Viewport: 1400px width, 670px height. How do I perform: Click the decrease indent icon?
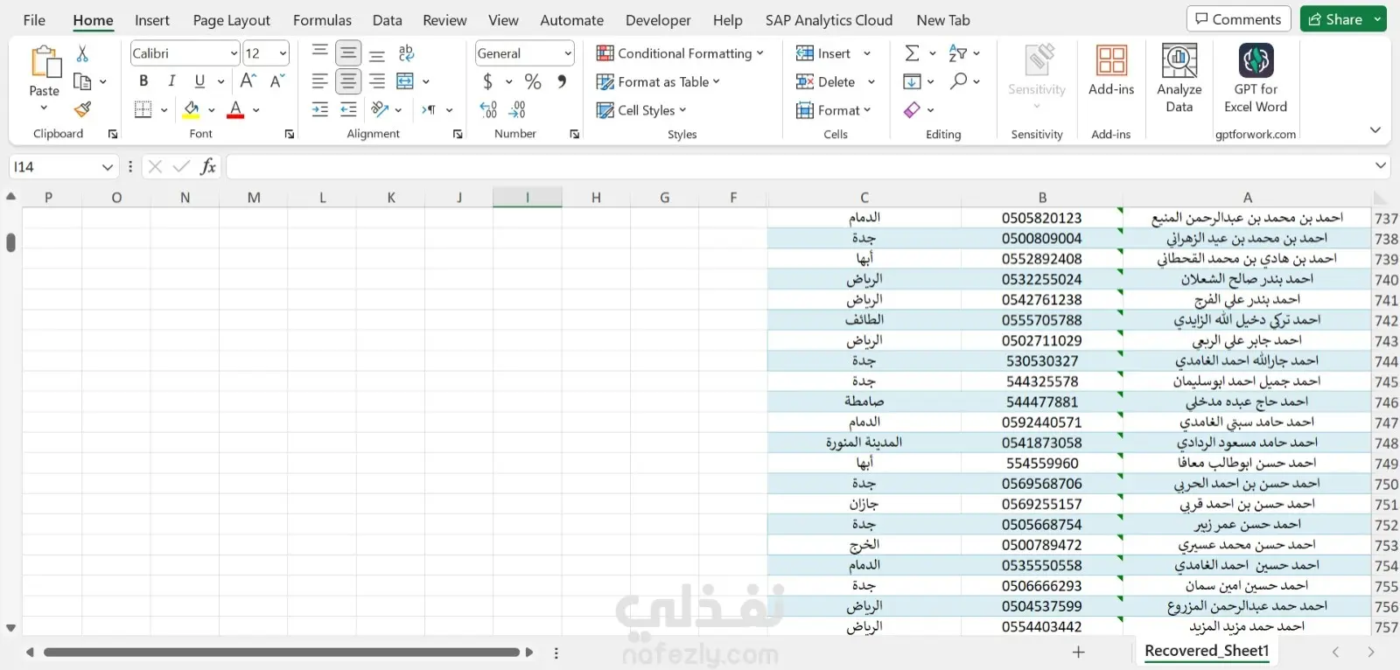point(320,109)
